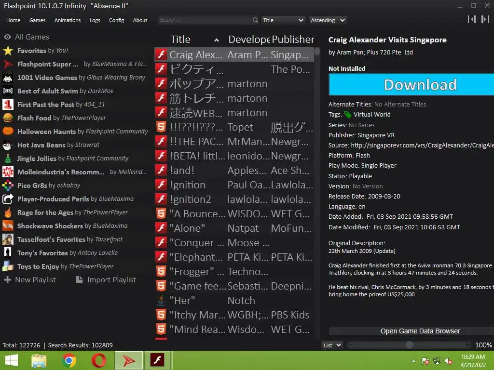Open the About page
This screenshot has height=370, width=494.
(x=140, y=20)
